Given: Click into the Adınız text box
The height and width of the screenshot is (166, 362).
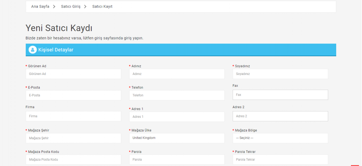Looking at the screenshot, I should 177,74.
